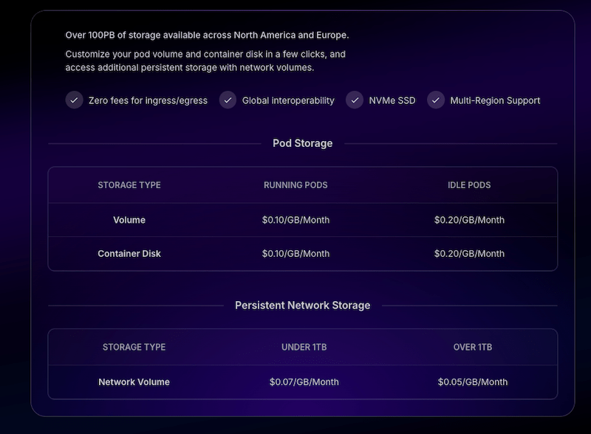Select the Network Volume row label
591x434 pixels.
(134, 382)
